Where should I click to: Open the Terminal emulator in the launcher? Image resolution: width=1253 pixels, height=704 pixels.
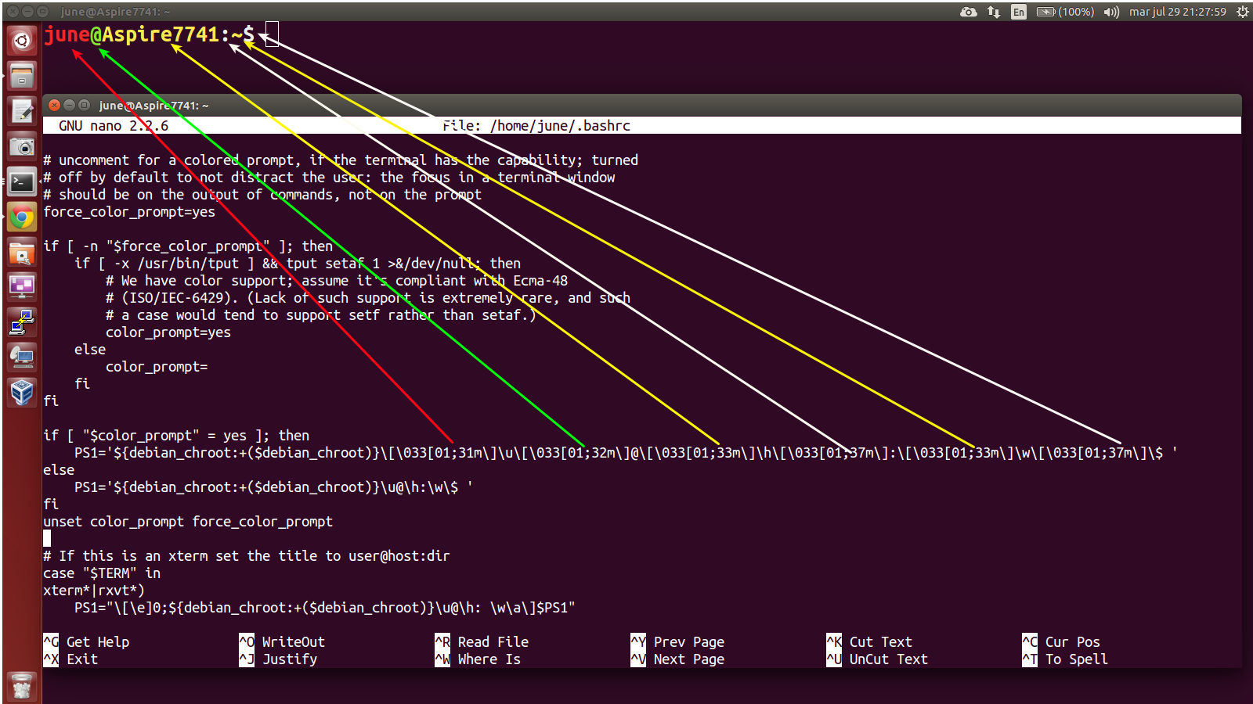click(21, 181)
